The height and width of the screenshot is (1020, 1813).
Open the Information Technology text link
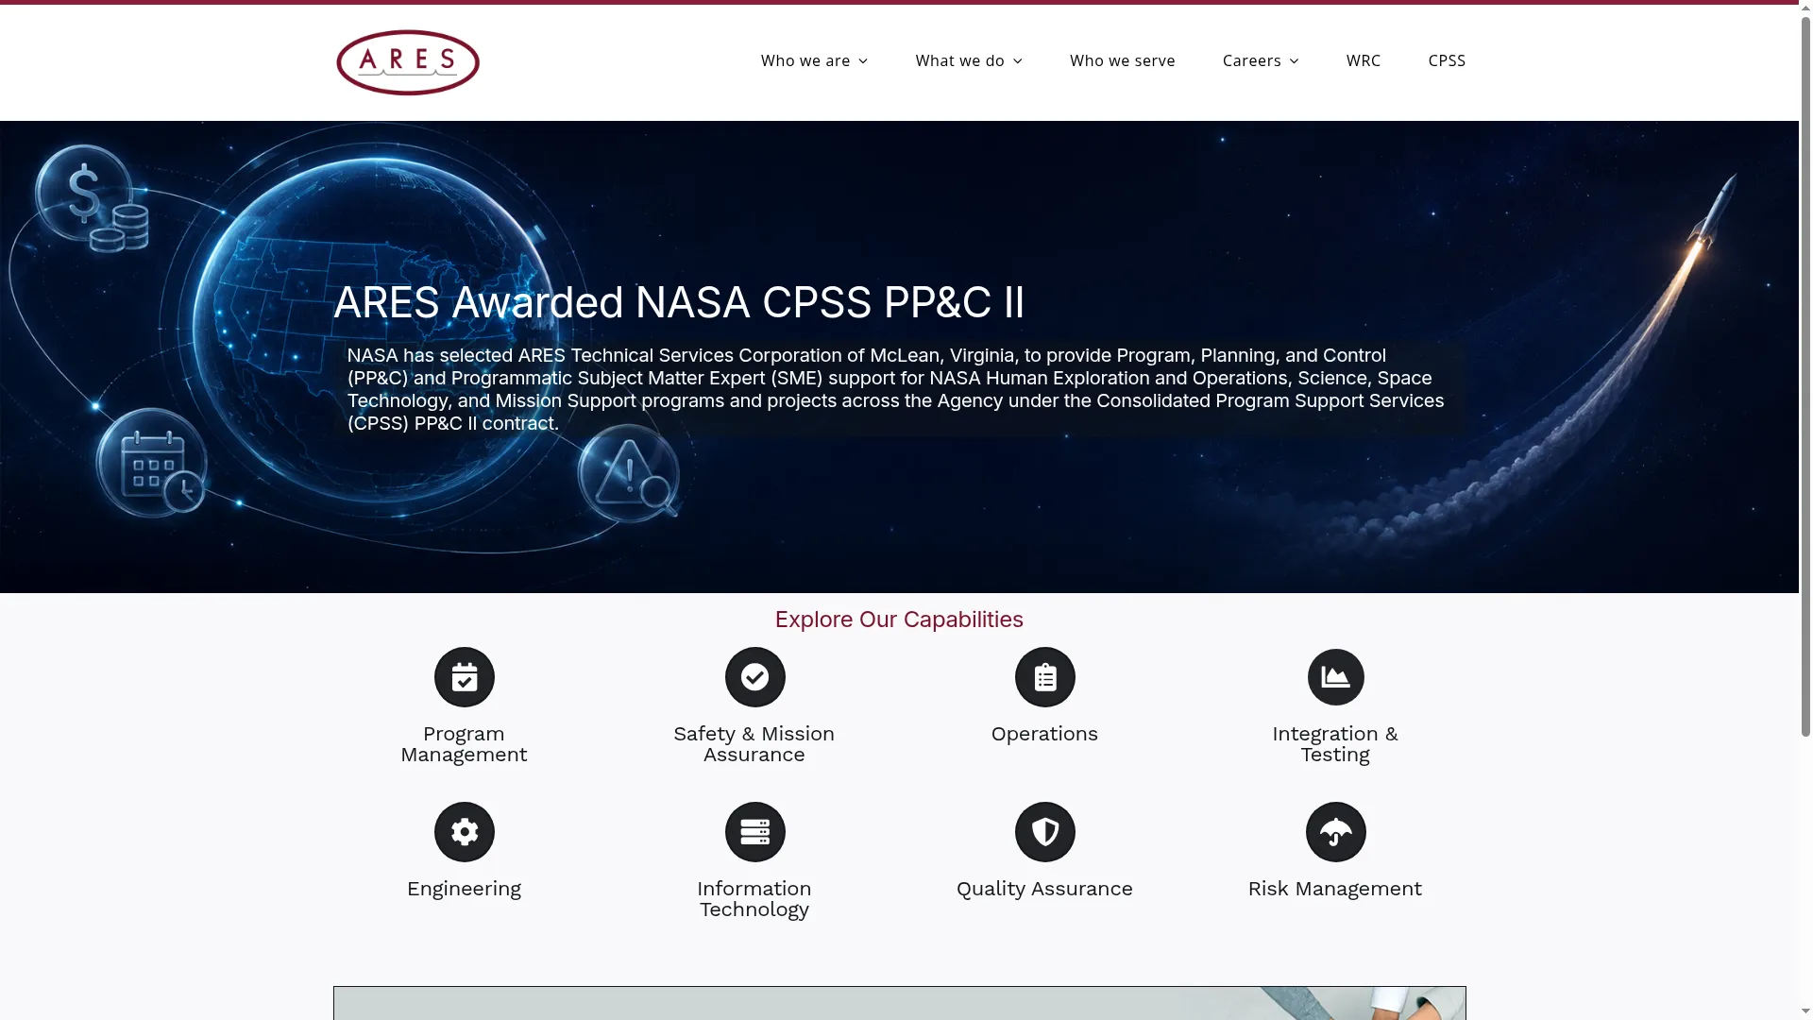tap(754, 899)
